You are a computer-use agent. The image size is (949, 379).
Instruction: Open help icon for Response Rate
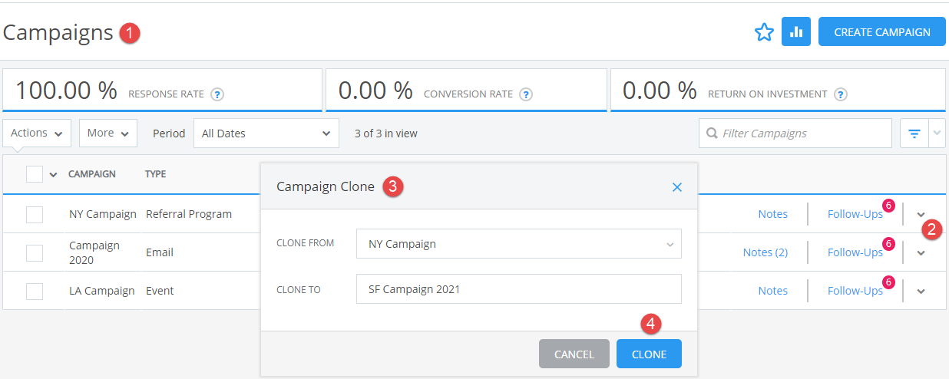(217, 94)
